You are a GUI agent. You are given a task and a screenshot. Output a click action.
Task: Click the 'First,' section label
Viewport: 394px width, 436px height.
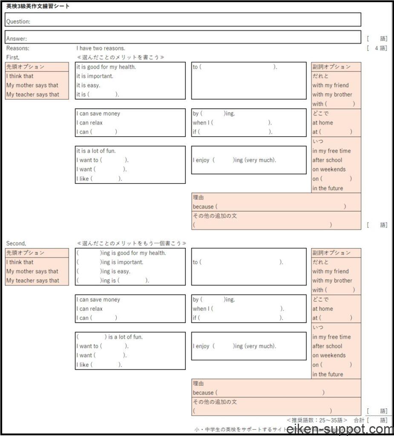click(13, 57)
